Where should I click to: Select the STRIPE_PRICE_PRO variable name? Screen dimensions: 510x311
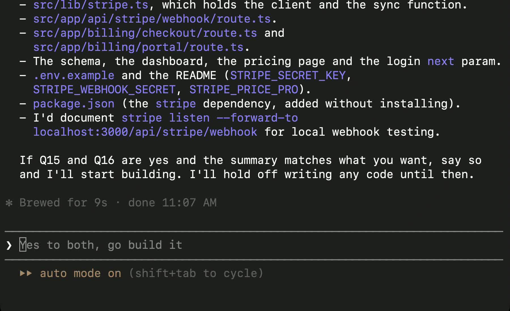(x=244, y=90)
